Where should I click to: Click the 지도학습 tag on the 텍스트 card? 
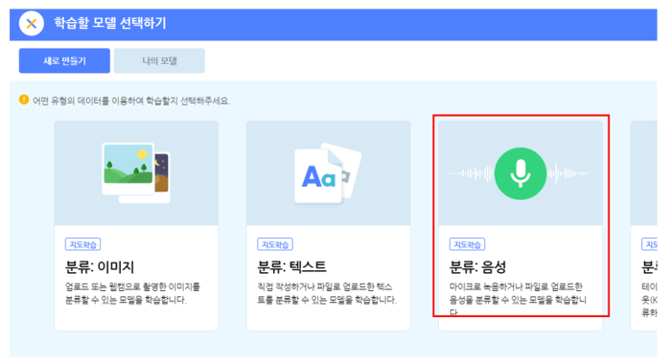[275, 244]
